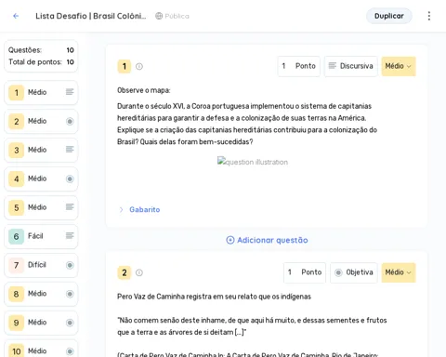This screenshot has width=446, height=357.
Task: Click the plus icon of Adicionar questão
Action: (230, 240)
